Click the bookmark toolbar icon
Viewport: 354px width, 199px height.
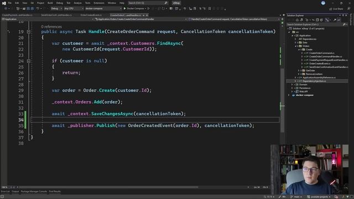[210, 9]
